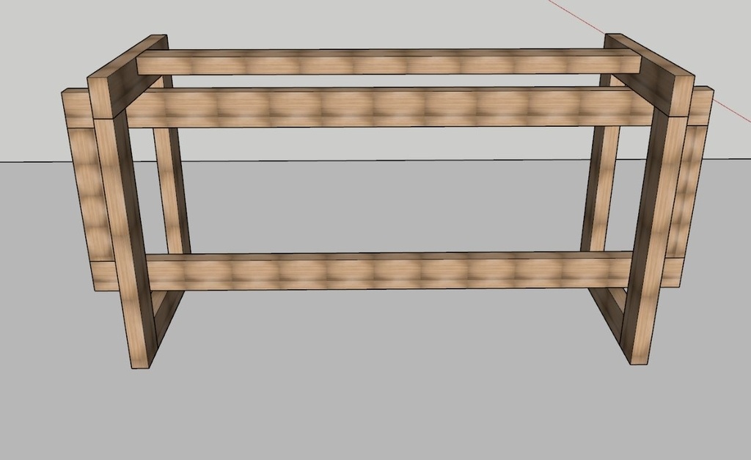Click the top front long rail

(389, 107)
